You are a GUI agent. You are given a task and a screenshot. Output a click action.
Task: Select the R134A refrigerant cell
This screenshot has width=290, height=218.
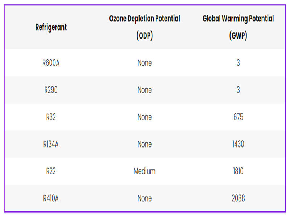point(51,144)
